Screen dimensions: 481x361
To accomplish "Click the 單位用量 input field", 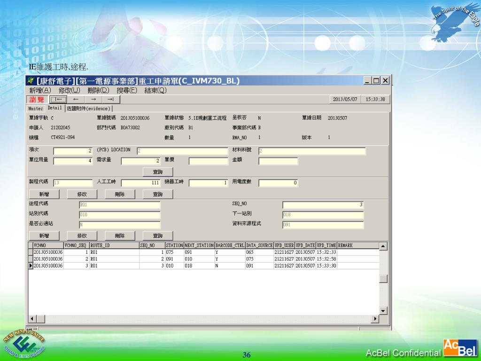I will pyautogui.click(x=73, y=161).
